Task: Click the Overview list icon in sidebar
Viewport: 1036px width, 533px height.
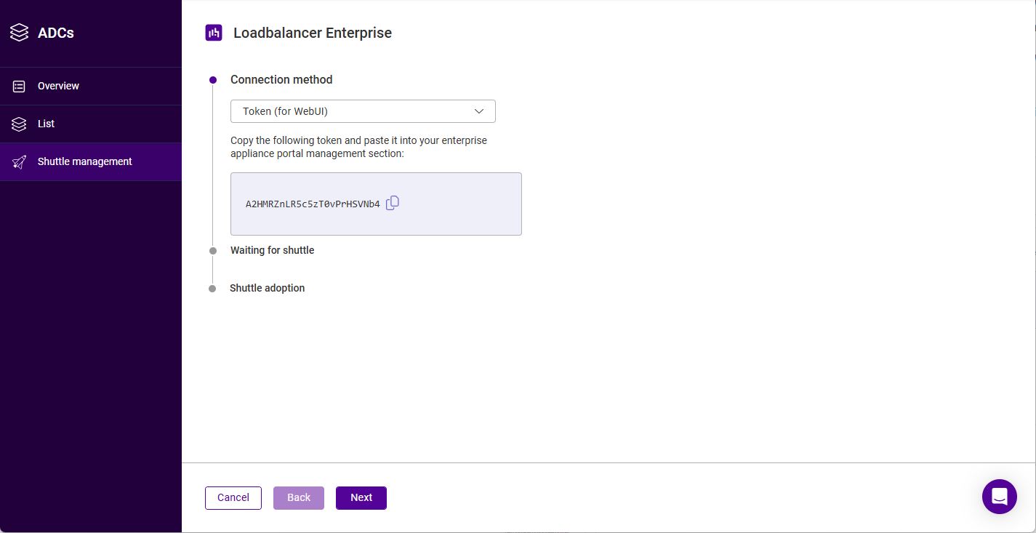Action: (x=19, y=86)
